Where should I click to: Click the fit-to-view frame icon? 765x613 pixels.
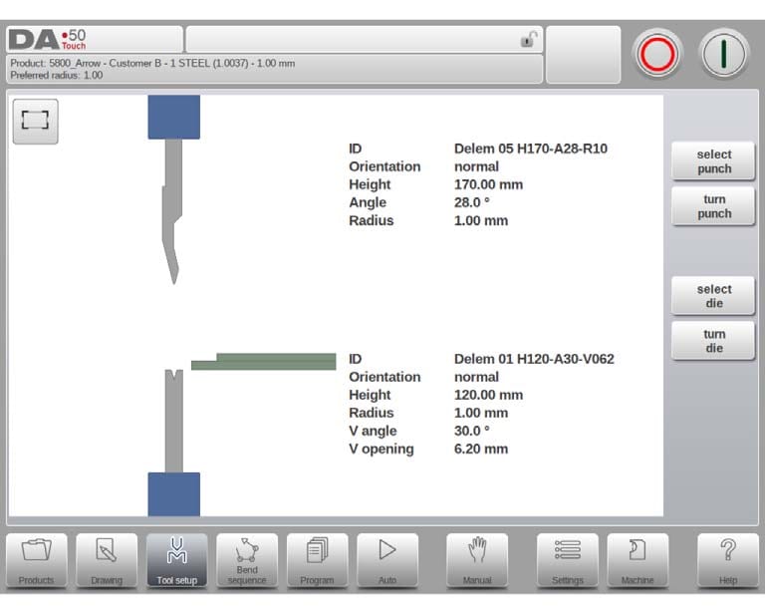[x=35, y=121]
